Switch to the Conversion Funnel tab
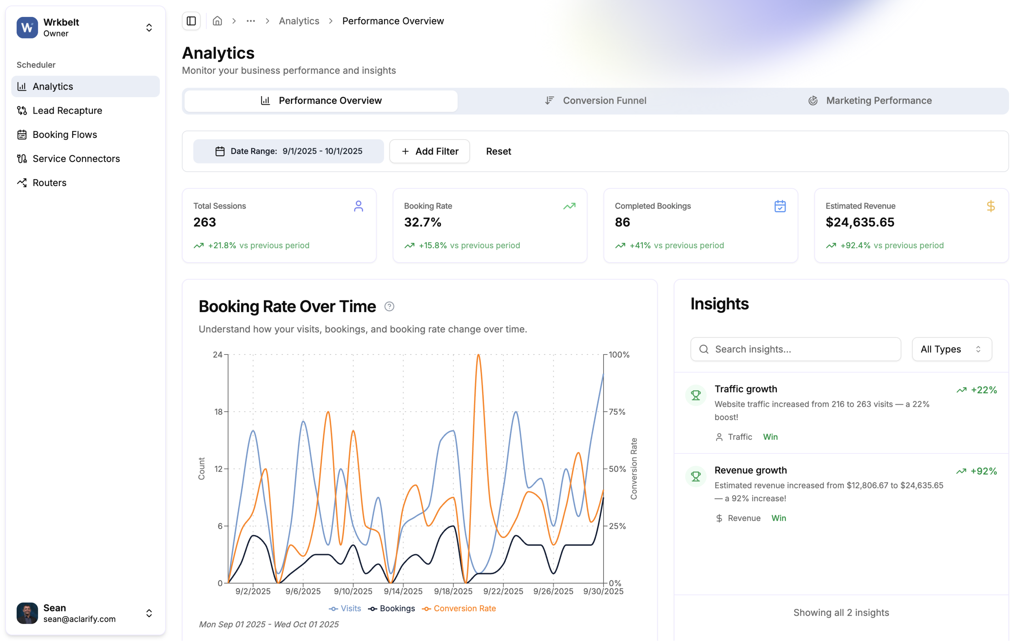This screenshot has height=641, width=1019. 595,101
